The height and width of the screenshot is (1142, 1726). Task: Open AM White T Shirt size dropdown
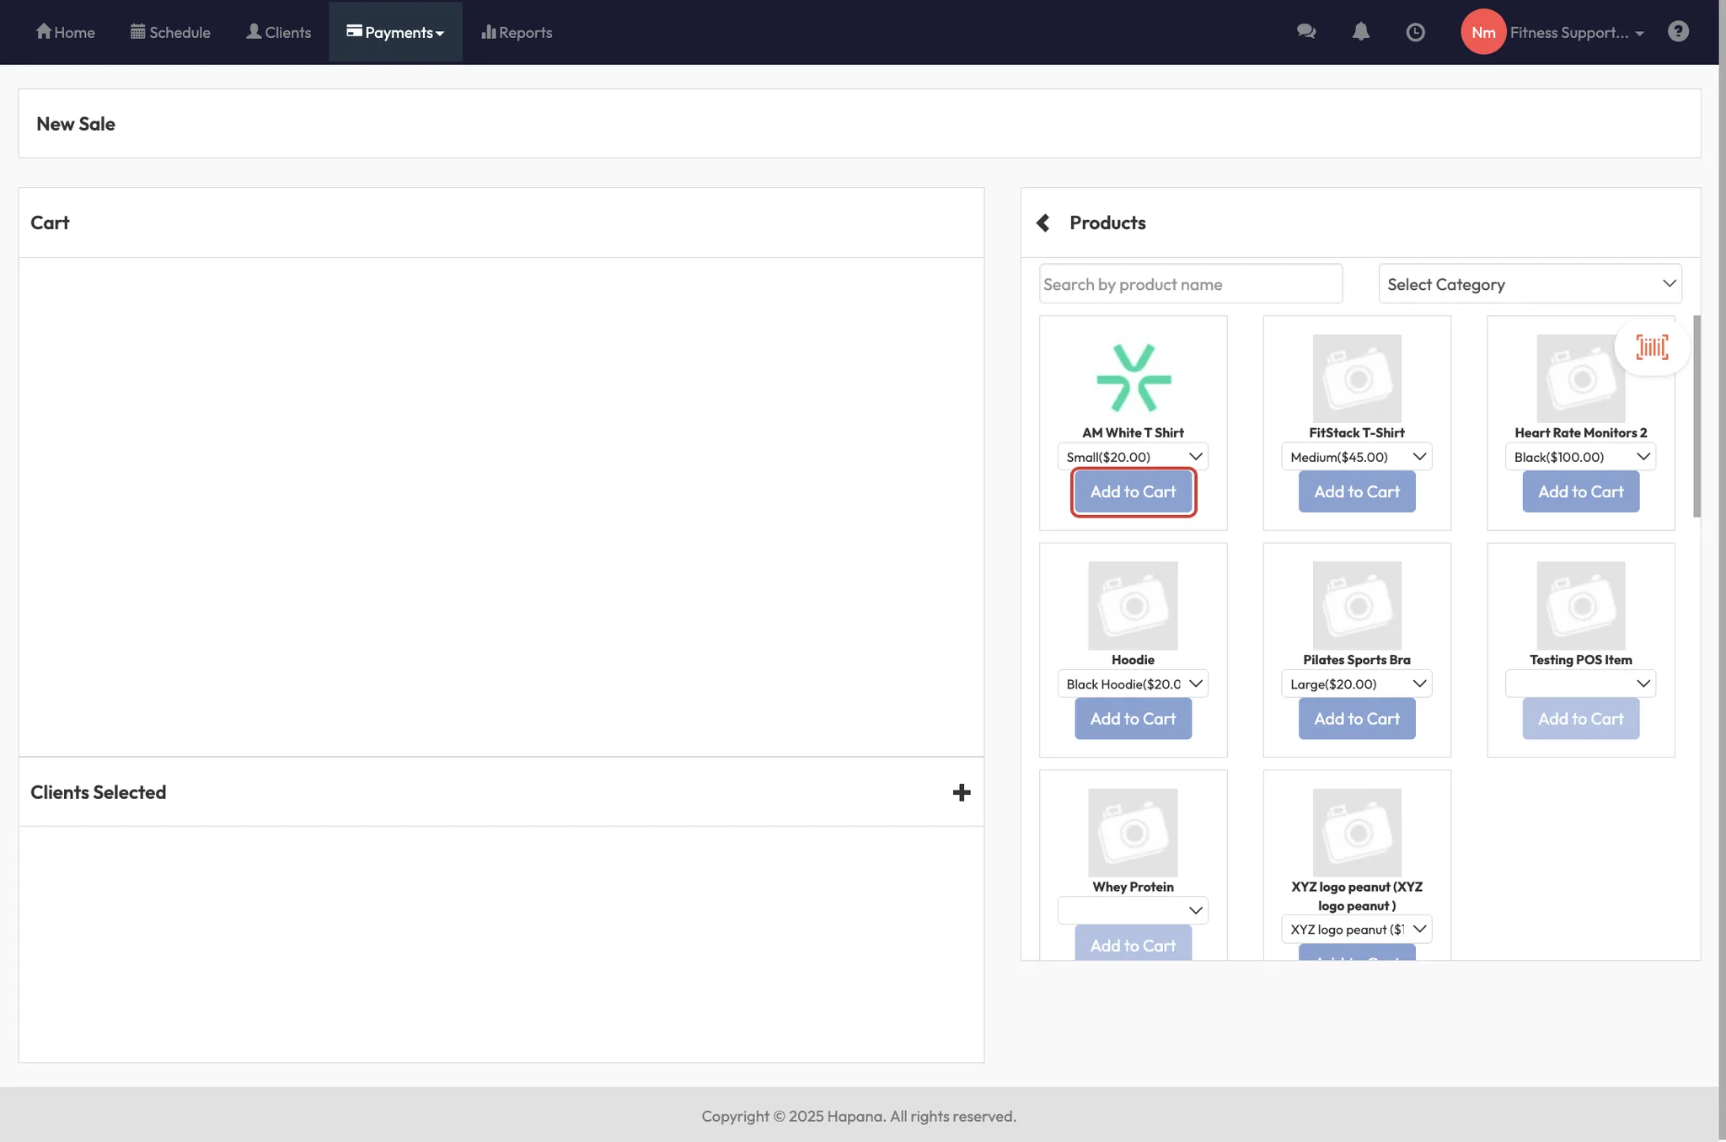[x=1133, y=457]
